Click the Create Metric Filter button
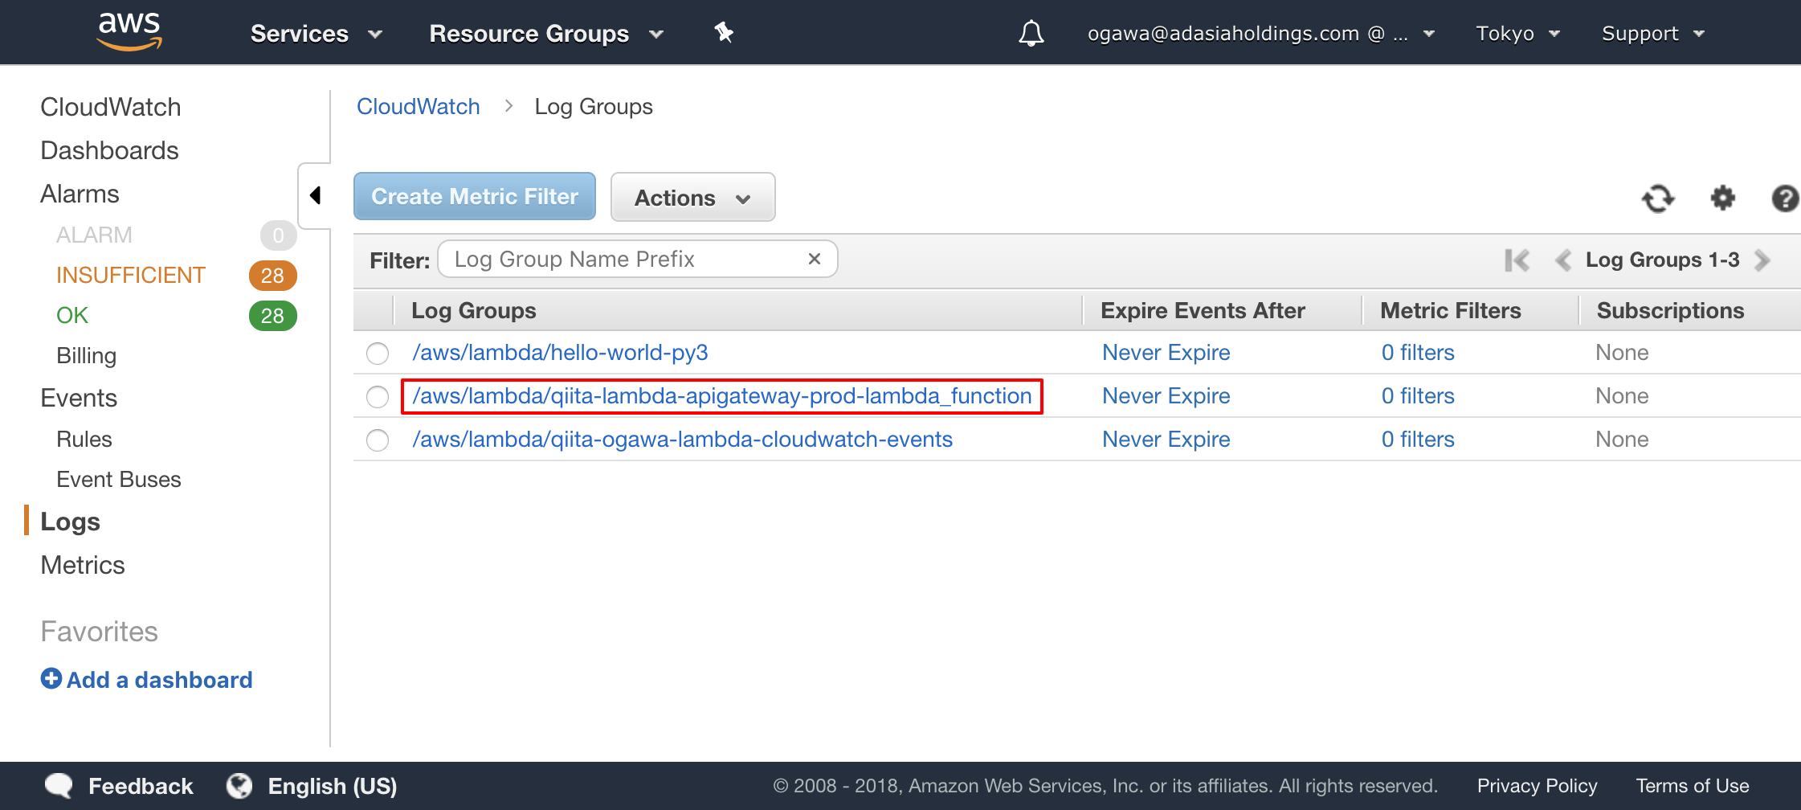The image size is (1801, 810). click(474, 196)
